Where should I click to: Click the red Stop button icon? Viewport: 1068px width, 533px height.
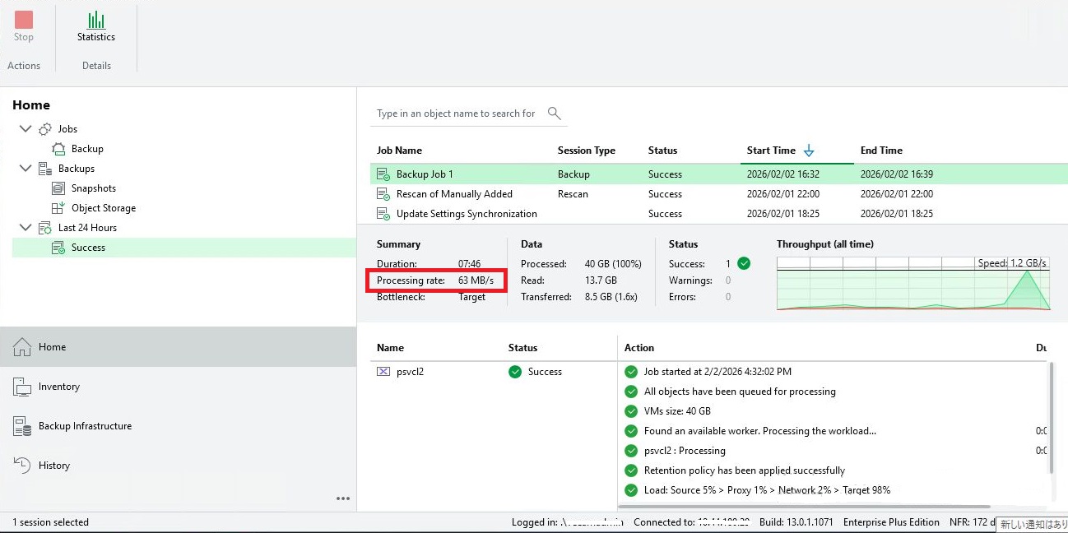pos(24,20)
